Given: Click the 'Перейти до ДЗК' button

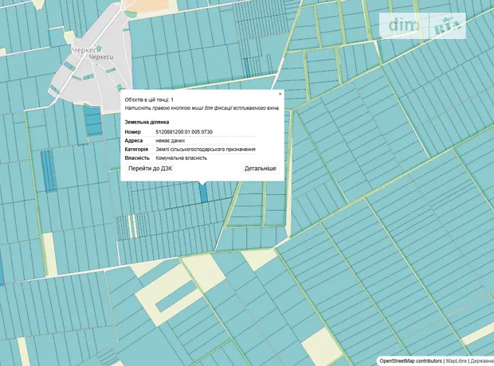Looking at the screenshot, I should click(150, 169).
